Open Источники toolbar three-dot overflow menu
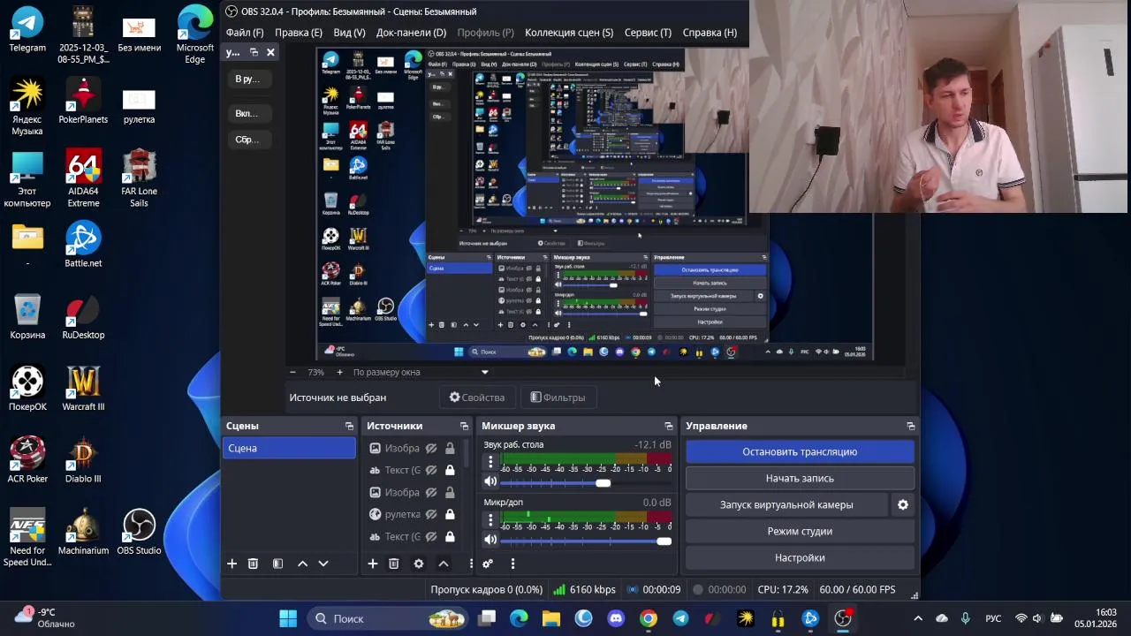 (470, 564)
